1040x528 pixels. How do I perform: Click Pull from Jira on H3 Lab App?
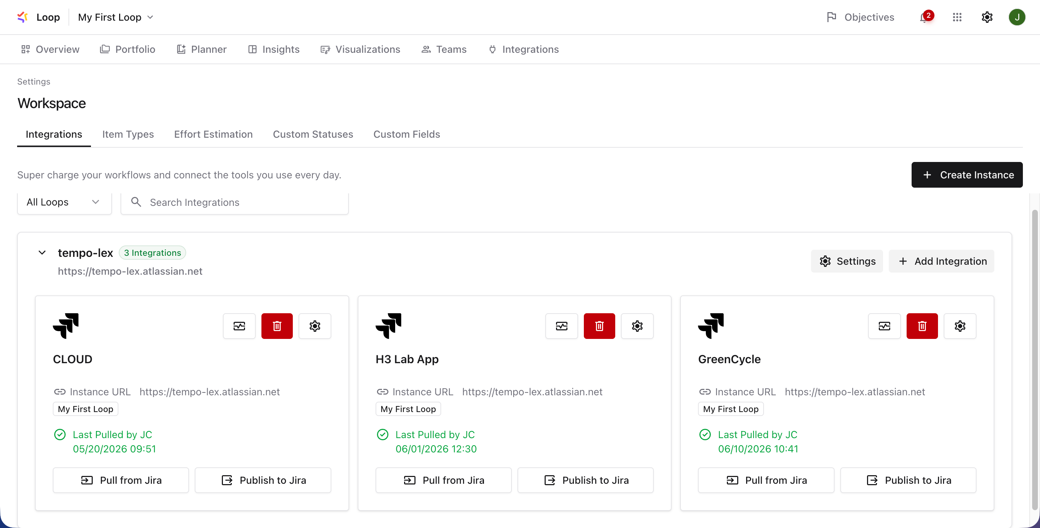444,480
